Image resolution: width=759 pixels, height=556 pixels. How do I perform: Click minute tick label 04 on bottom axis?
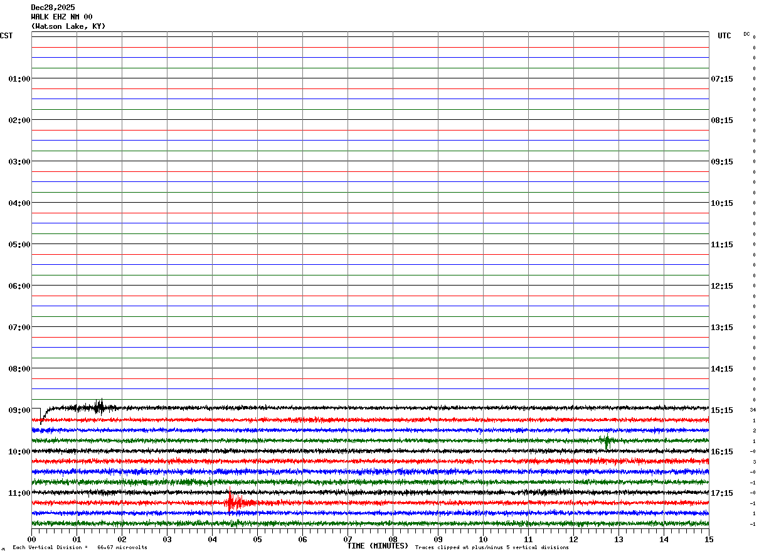212,540
